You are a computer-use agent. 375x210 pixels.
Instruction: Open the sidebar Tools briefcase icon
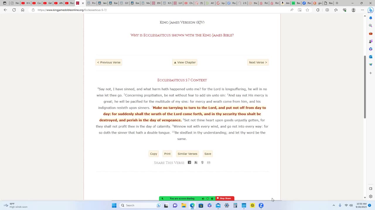pos(371,34)
